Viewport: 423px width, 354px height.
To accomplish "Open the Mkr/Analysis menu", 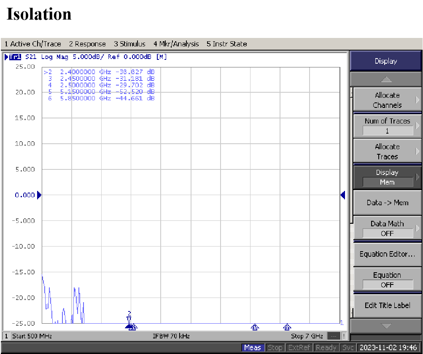I will pos(176,44).
